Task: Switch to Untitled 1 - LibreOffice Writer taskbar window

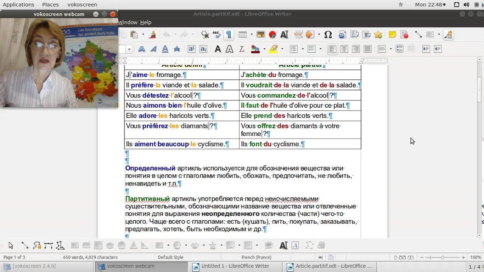Action: coord(237,266)
